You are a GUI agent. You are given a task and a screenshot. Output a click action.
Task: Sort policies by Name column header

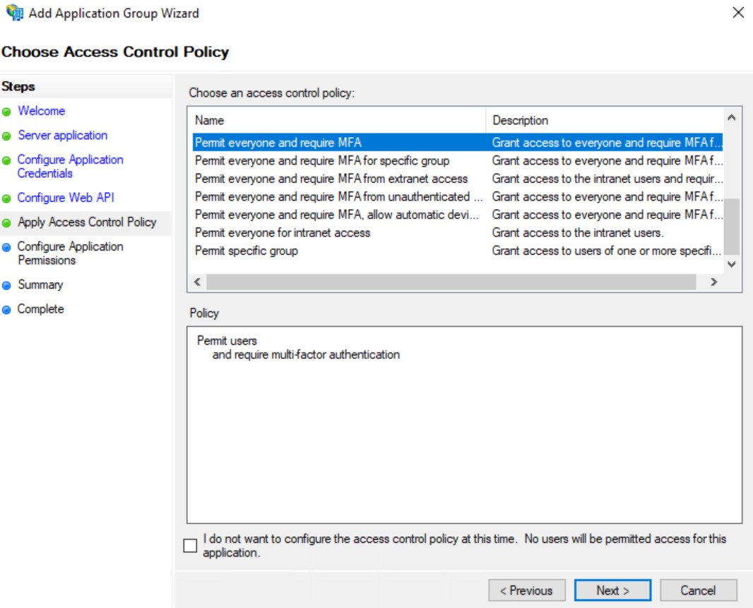339,120
